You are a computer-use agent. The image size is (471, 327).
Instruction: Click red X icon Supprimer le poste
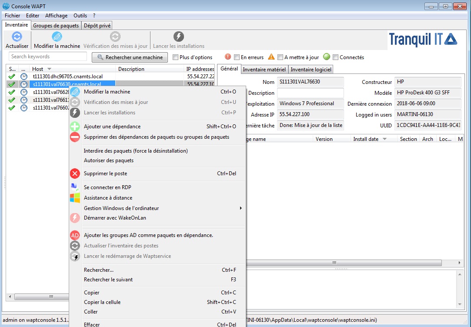(75, 174)
